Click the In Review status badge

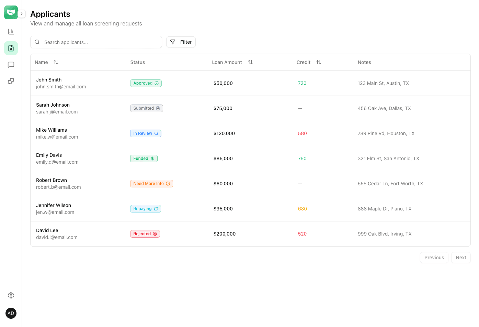coord(146,133)
